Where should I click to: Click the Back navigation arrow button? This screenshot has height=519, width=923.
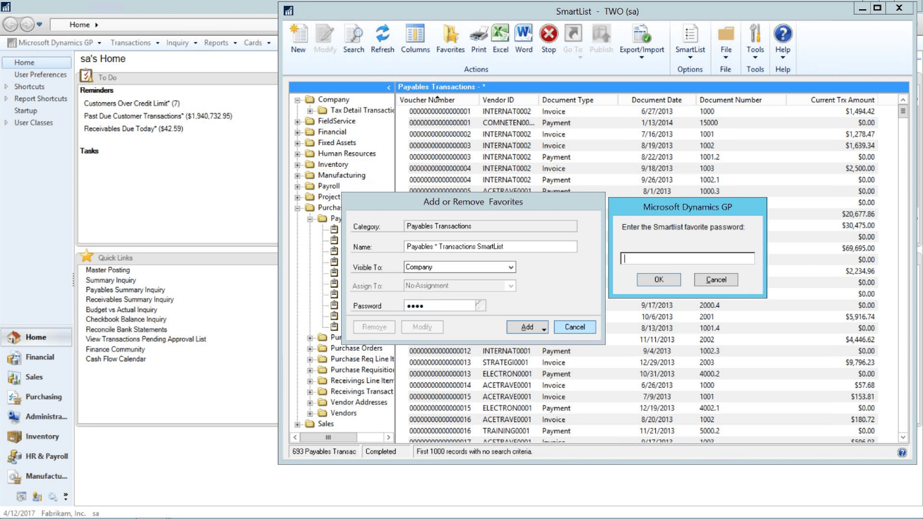(x=10, y=24)
